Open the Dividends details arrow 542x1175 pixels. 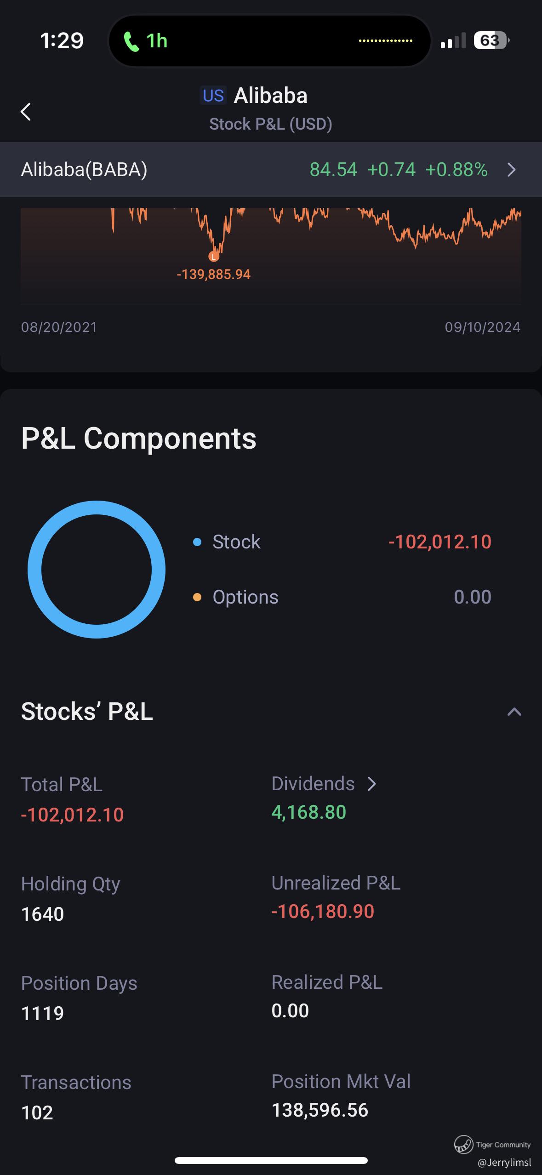click(372, 784)
